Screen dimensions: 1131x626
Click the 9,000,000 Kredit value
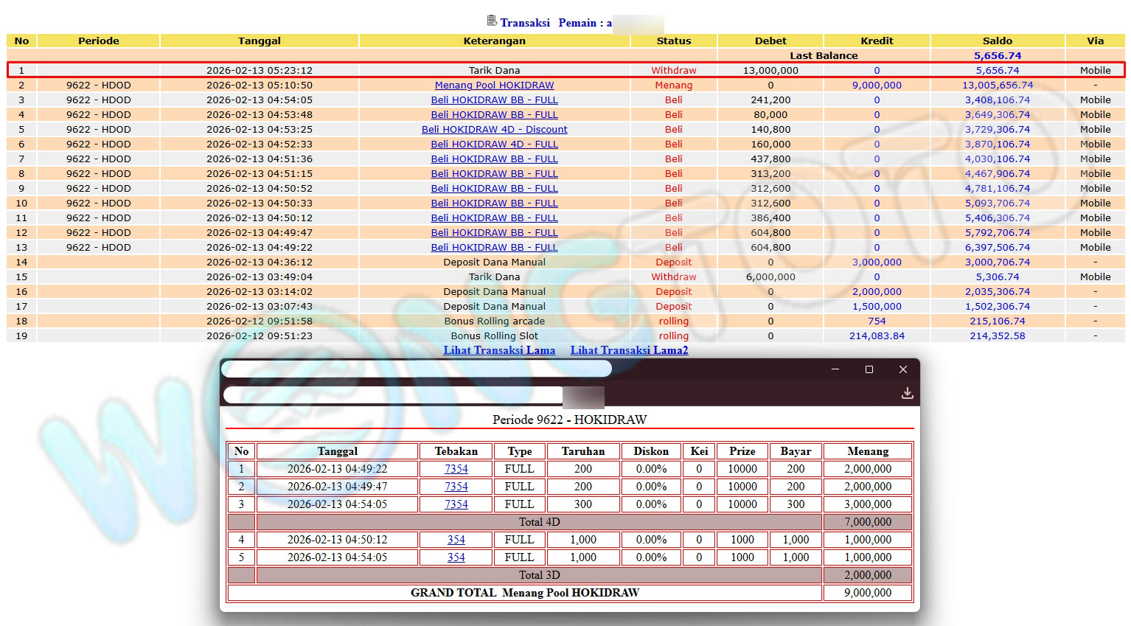coord(877,86)
